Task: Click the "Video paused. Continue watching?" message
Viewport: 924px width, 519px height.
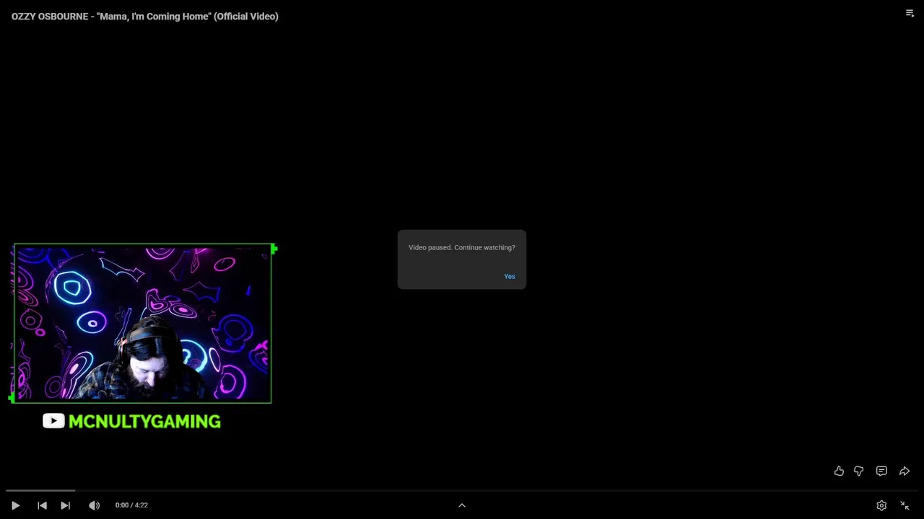Action: [462, 247]
